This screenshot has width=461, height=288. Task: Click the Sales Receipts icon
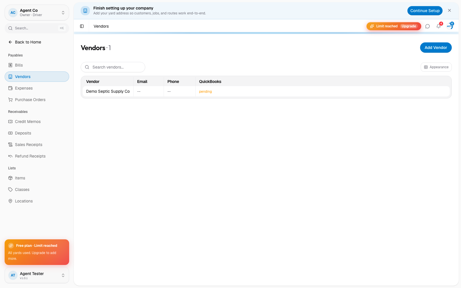(10, 145)
